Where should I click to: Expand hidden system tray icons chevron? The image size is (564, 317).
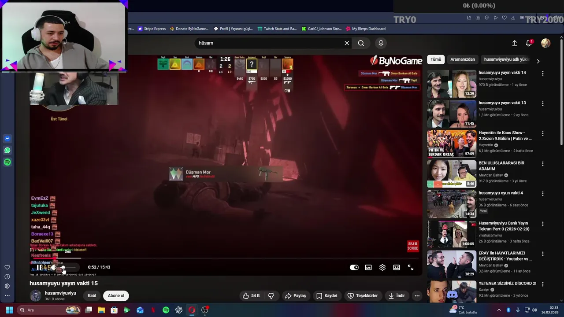499,310
